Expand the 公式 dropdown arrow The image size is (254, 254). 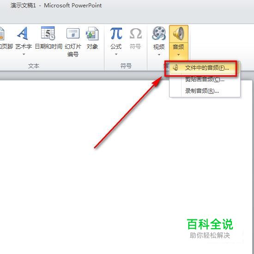click(116, 54)
